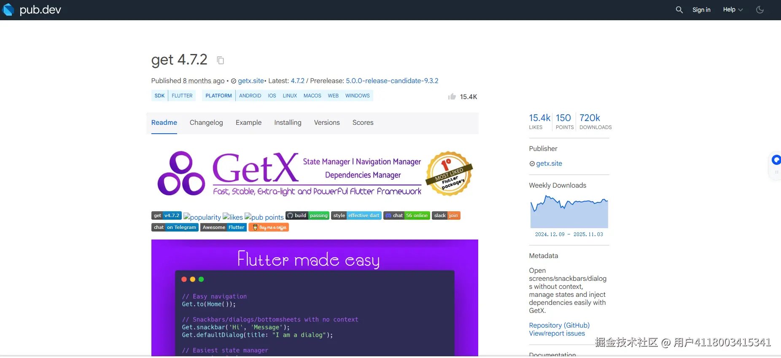The height and width of the screenshot is (358, 781).
Task: Click the PLATFORM tag
Action: pyautogui.click(x=218, y=96)
